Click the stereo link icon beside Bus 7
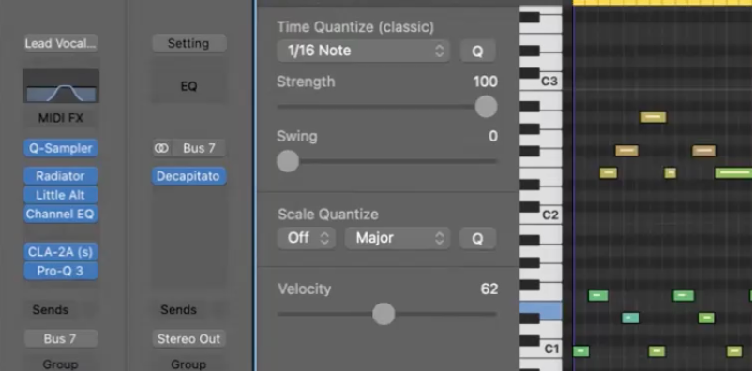This screenshot has height=371, width=752. click(161, 149)
